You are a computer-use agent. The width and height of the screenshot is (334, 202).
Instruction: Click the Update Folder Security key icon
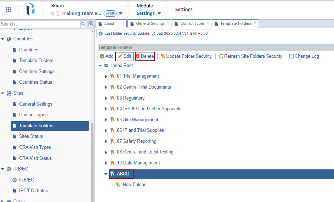163,56
